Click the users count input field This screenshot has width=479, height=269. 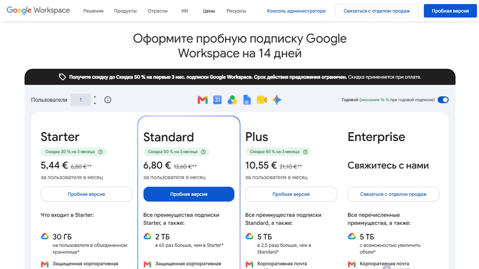click(81, 100)
